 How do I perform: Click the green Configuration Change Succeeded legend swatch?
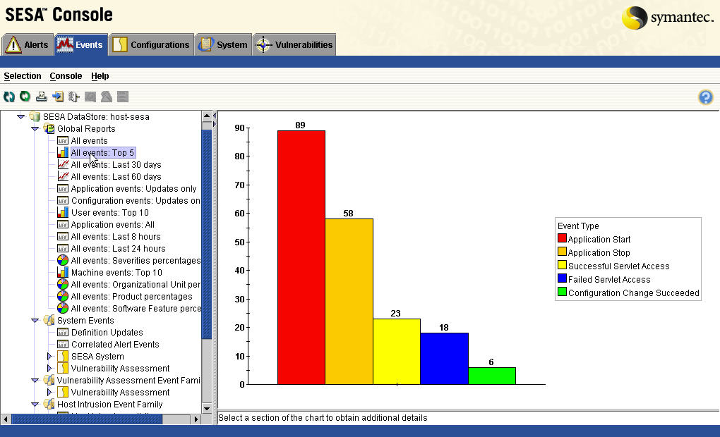tap(562, 292)
